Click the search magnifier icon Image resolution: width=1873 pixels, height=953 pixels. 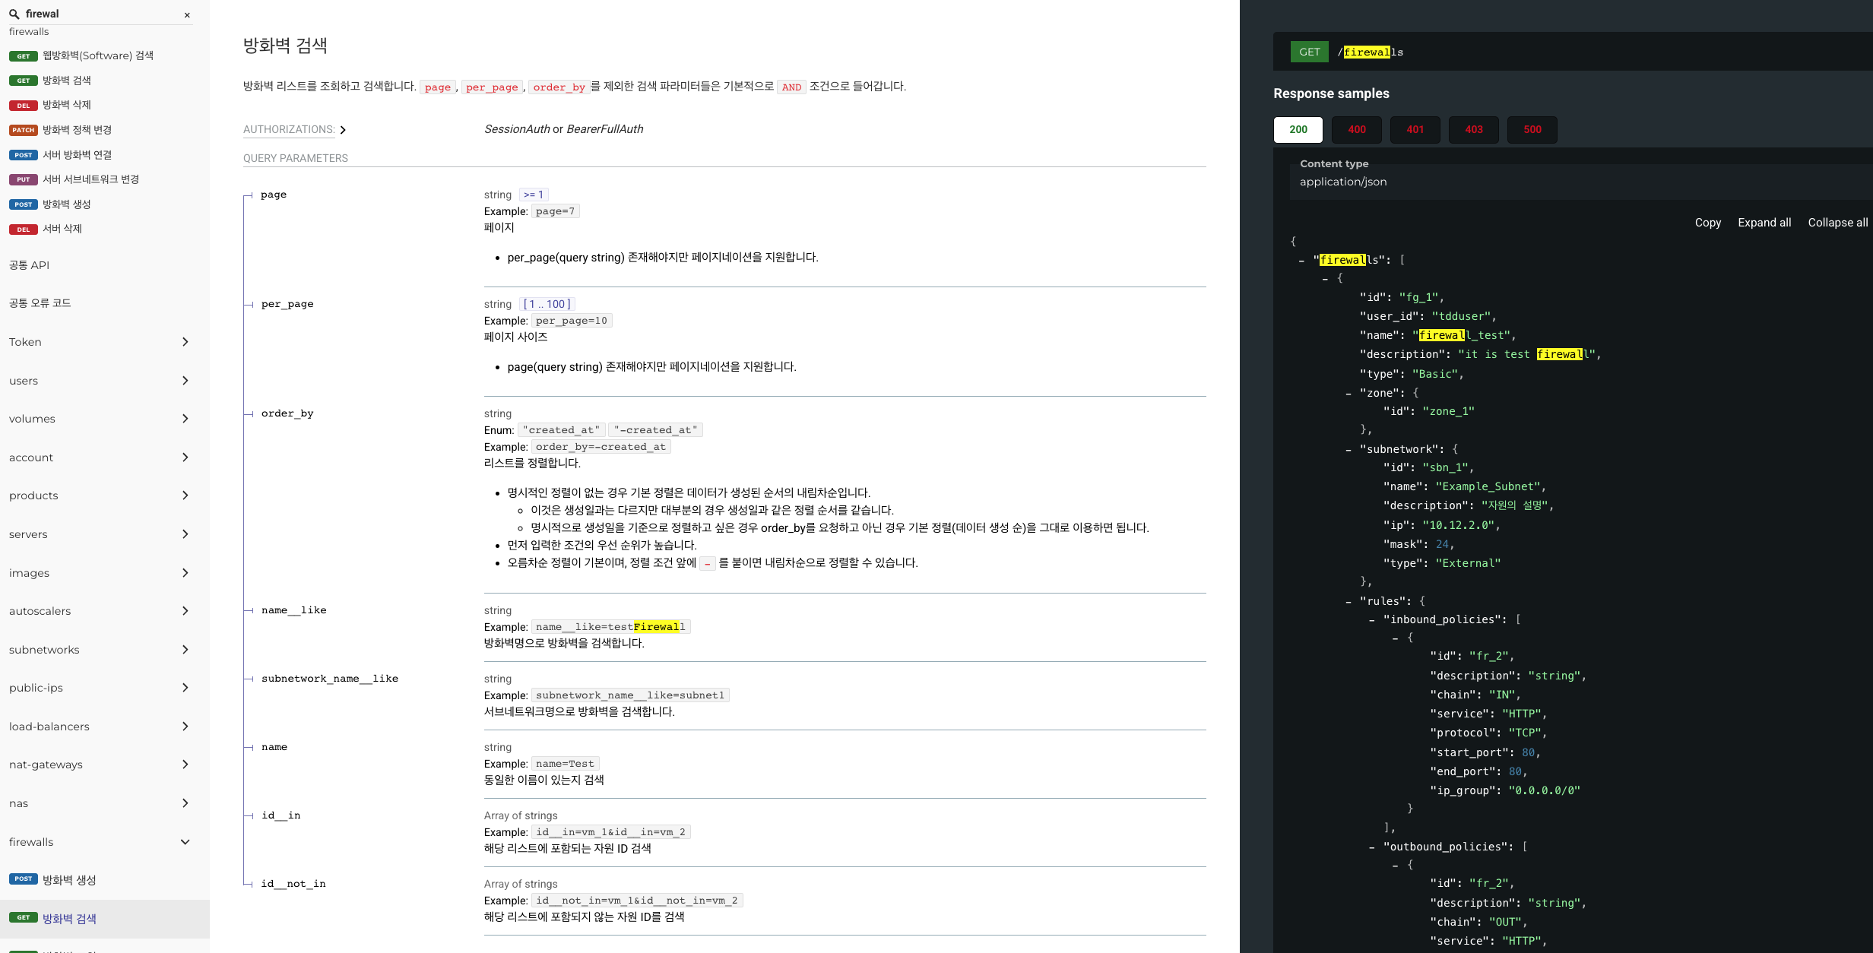(x=14, y=14)
